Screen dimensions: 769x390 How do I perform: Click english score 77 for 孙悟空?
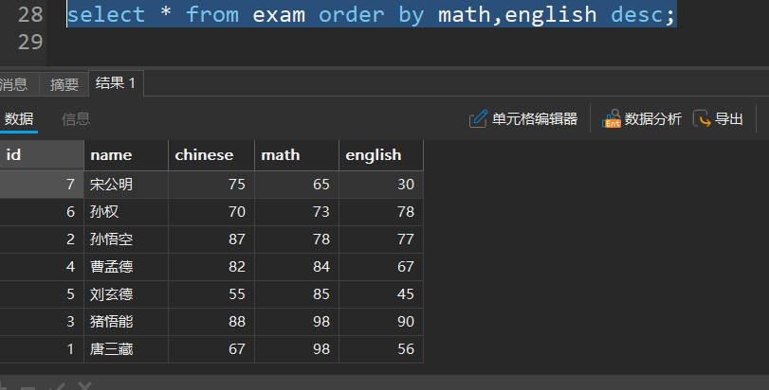[x=381, y=239]
